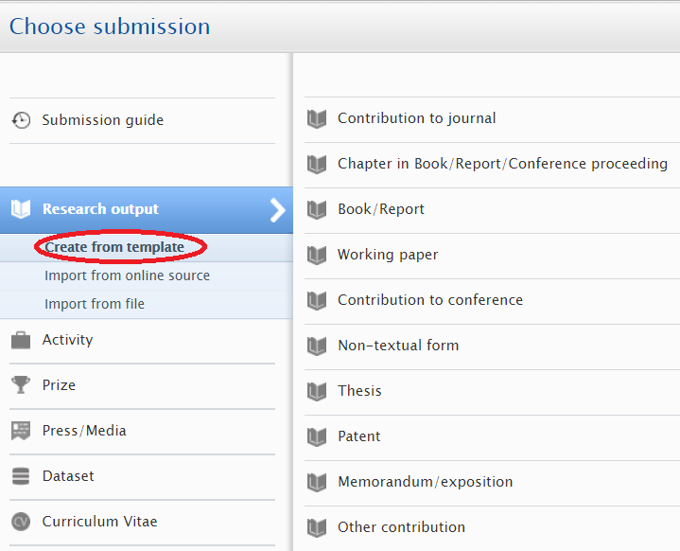Click the Press/Media newspaper icon
This screenshot has height=551, width=680.
(x=21, y=431)
